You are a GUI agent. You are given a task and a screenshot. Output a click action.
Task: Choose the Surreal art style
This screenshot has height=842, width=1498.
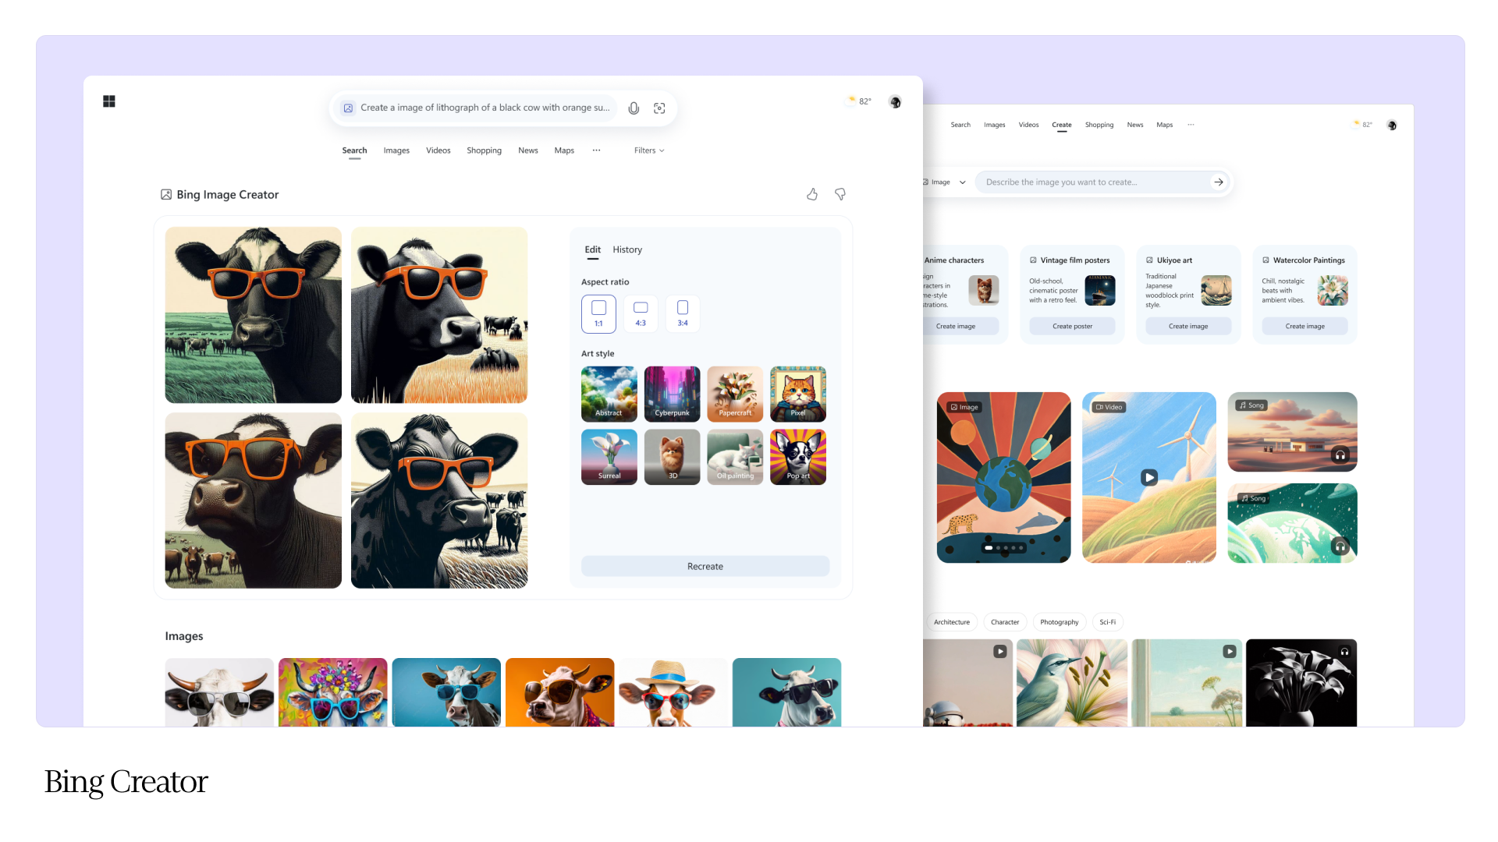tap(609, 457)
